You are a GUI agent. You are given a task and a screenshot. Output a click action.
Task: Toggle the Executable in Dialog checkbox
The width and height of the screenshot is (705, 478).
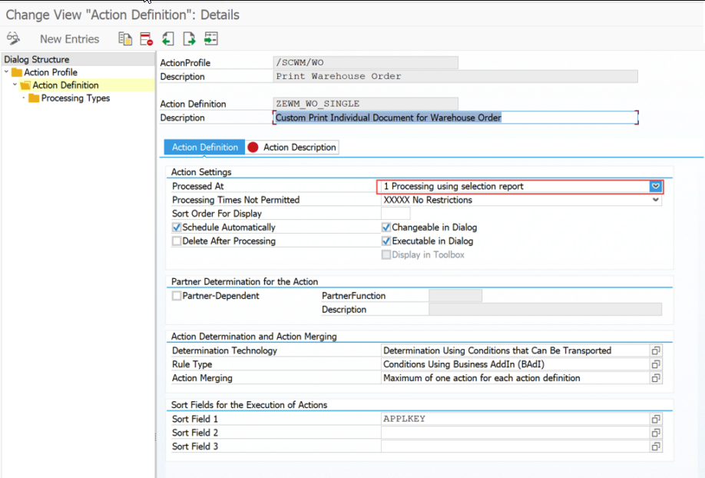click(x=386, y=241)
